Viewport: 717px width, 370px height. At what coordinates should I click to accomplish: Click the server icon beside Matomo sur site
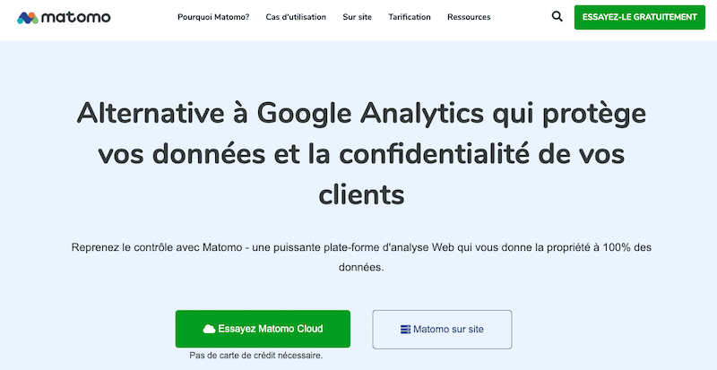[406, 330]
